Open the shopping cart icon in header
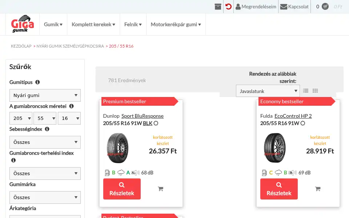Screen dimensions: 349x218 point(325,7)
